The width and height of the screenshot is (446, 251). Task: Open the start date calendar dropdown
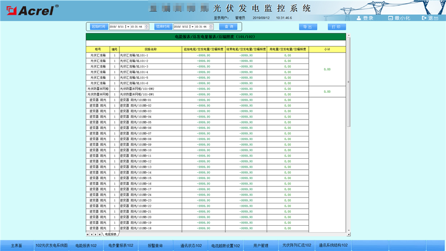coord(129,27)
